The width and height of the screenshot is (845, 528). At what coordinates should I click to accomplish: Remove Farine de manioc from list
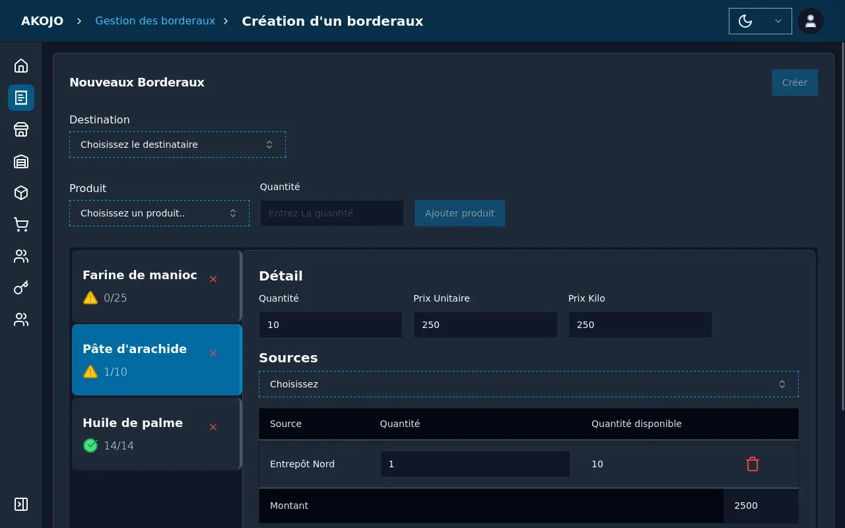[x=213, y=279]
